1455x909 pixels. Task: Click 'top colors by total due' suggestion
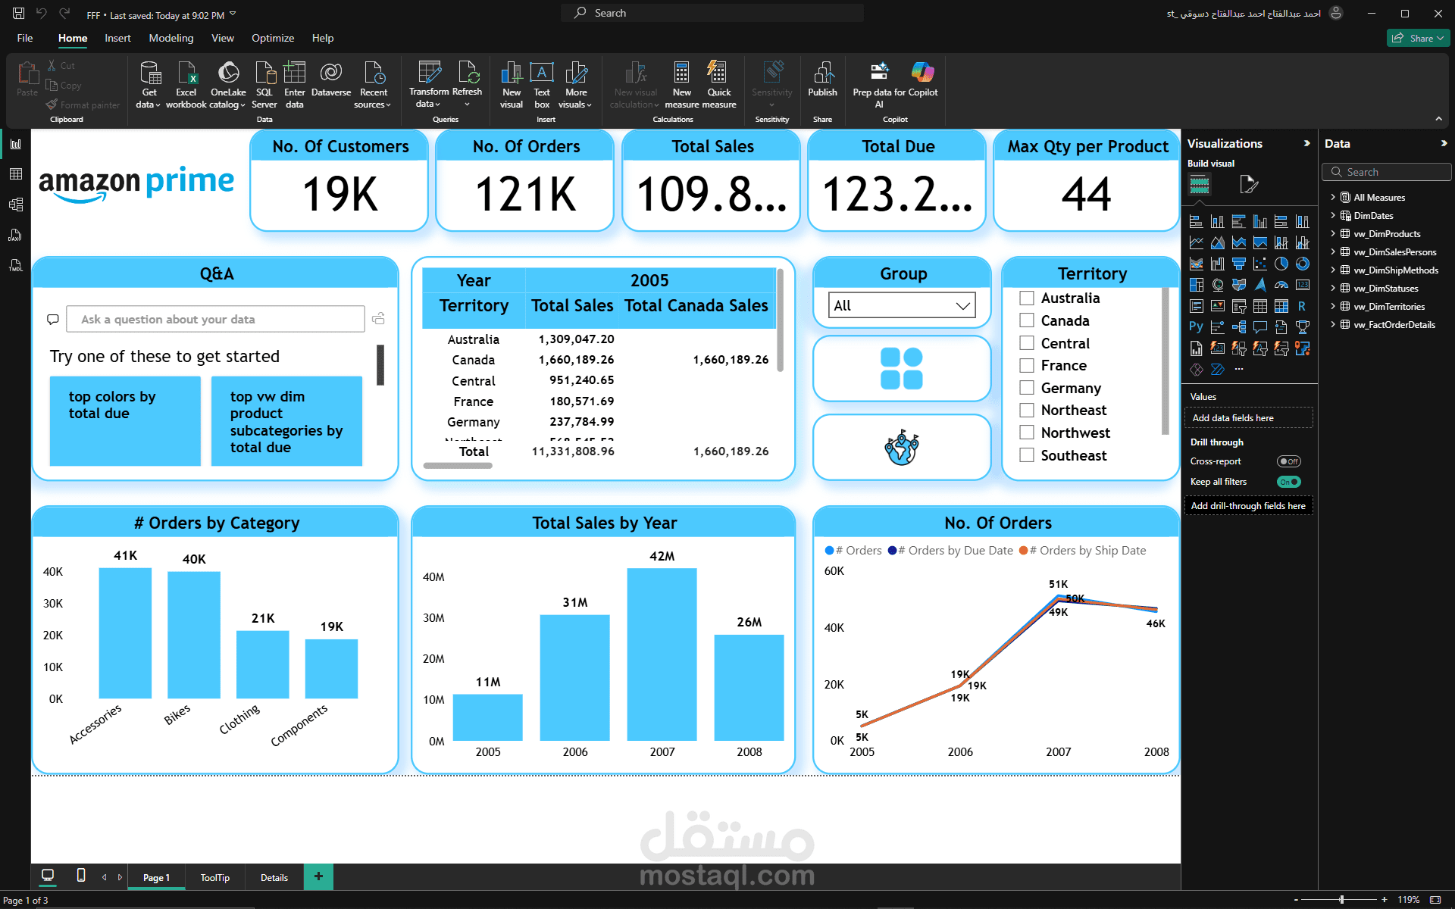[125, 420]
